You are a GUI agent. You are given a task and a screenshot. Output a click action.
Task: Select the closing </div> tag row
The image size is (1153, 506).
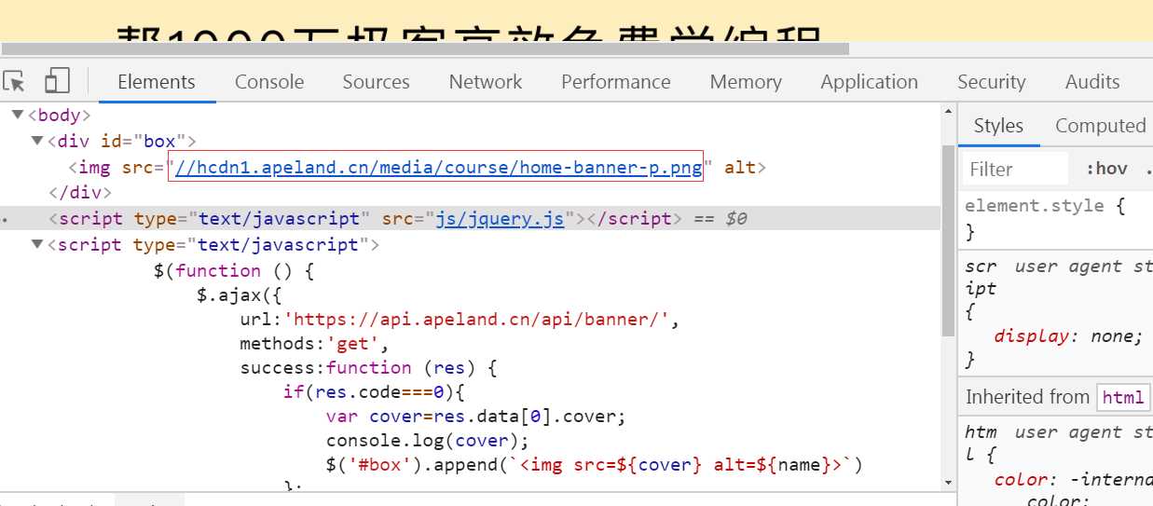click(x=80, y=193)
